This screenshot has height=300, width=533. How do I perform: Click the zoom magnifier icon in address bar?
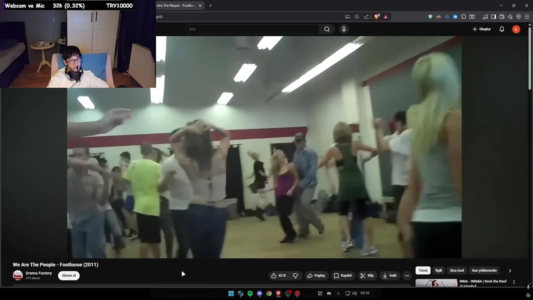click(357, 17)
